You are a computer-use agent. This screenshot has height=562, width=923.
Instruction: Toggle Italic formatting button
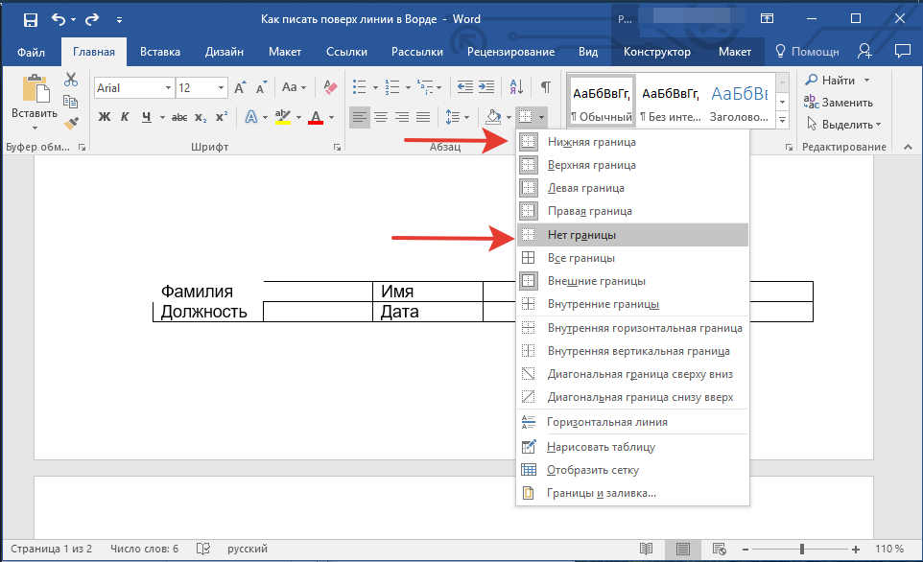(x=126, y=117)
